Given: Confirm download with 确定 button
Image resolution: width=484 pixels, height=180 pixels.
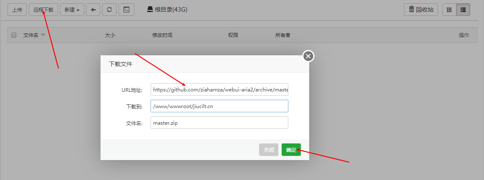Looking at the screenshot, I should pos(291,150).
